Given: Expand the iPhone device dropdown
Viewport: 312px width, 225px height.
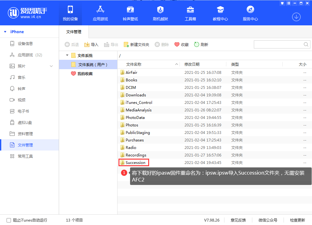Looking at the screenshot, I should (5, 32).
